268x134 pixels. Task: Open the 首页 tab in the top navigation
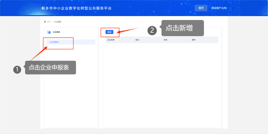point(201,8)
